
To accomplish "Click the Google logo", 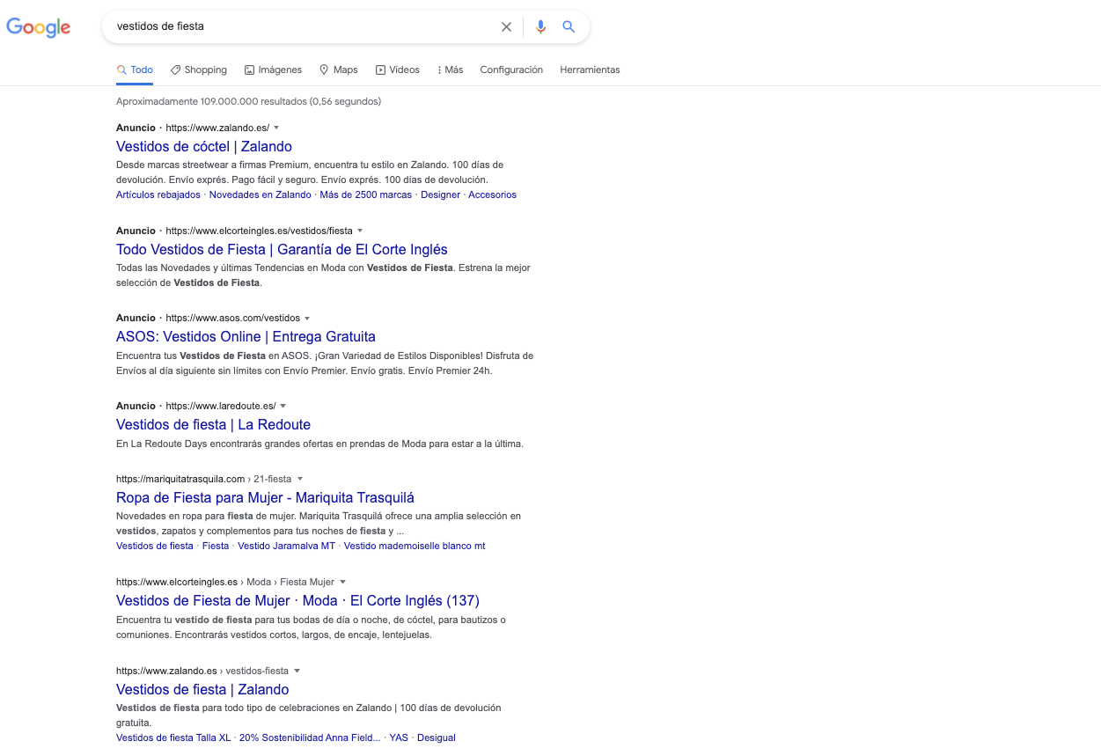I will 39,27.
